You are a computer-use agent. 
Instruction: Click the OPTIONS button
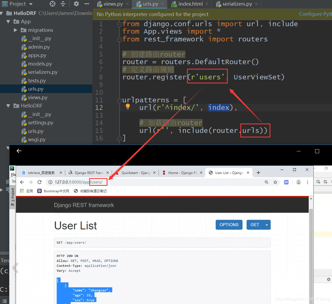coord(229,225)
